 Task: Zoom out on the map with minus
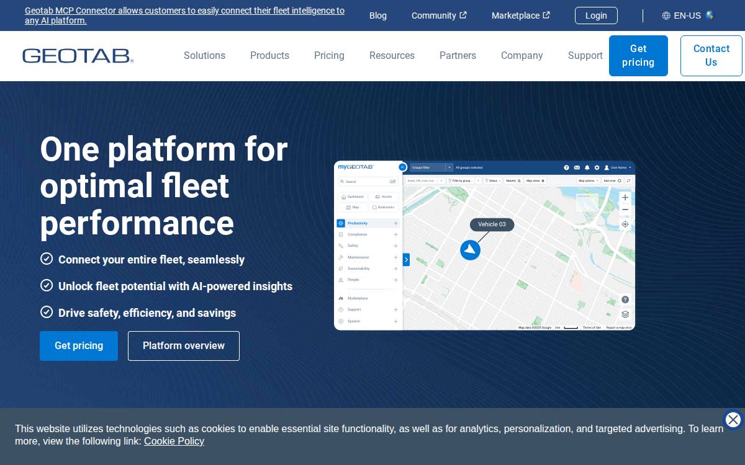625,210
